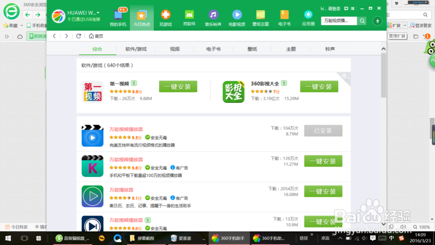The height and width of the screenshot is (245, 435).
Task: Go forward with the right arrow in assistant
Action: point(66,36)
